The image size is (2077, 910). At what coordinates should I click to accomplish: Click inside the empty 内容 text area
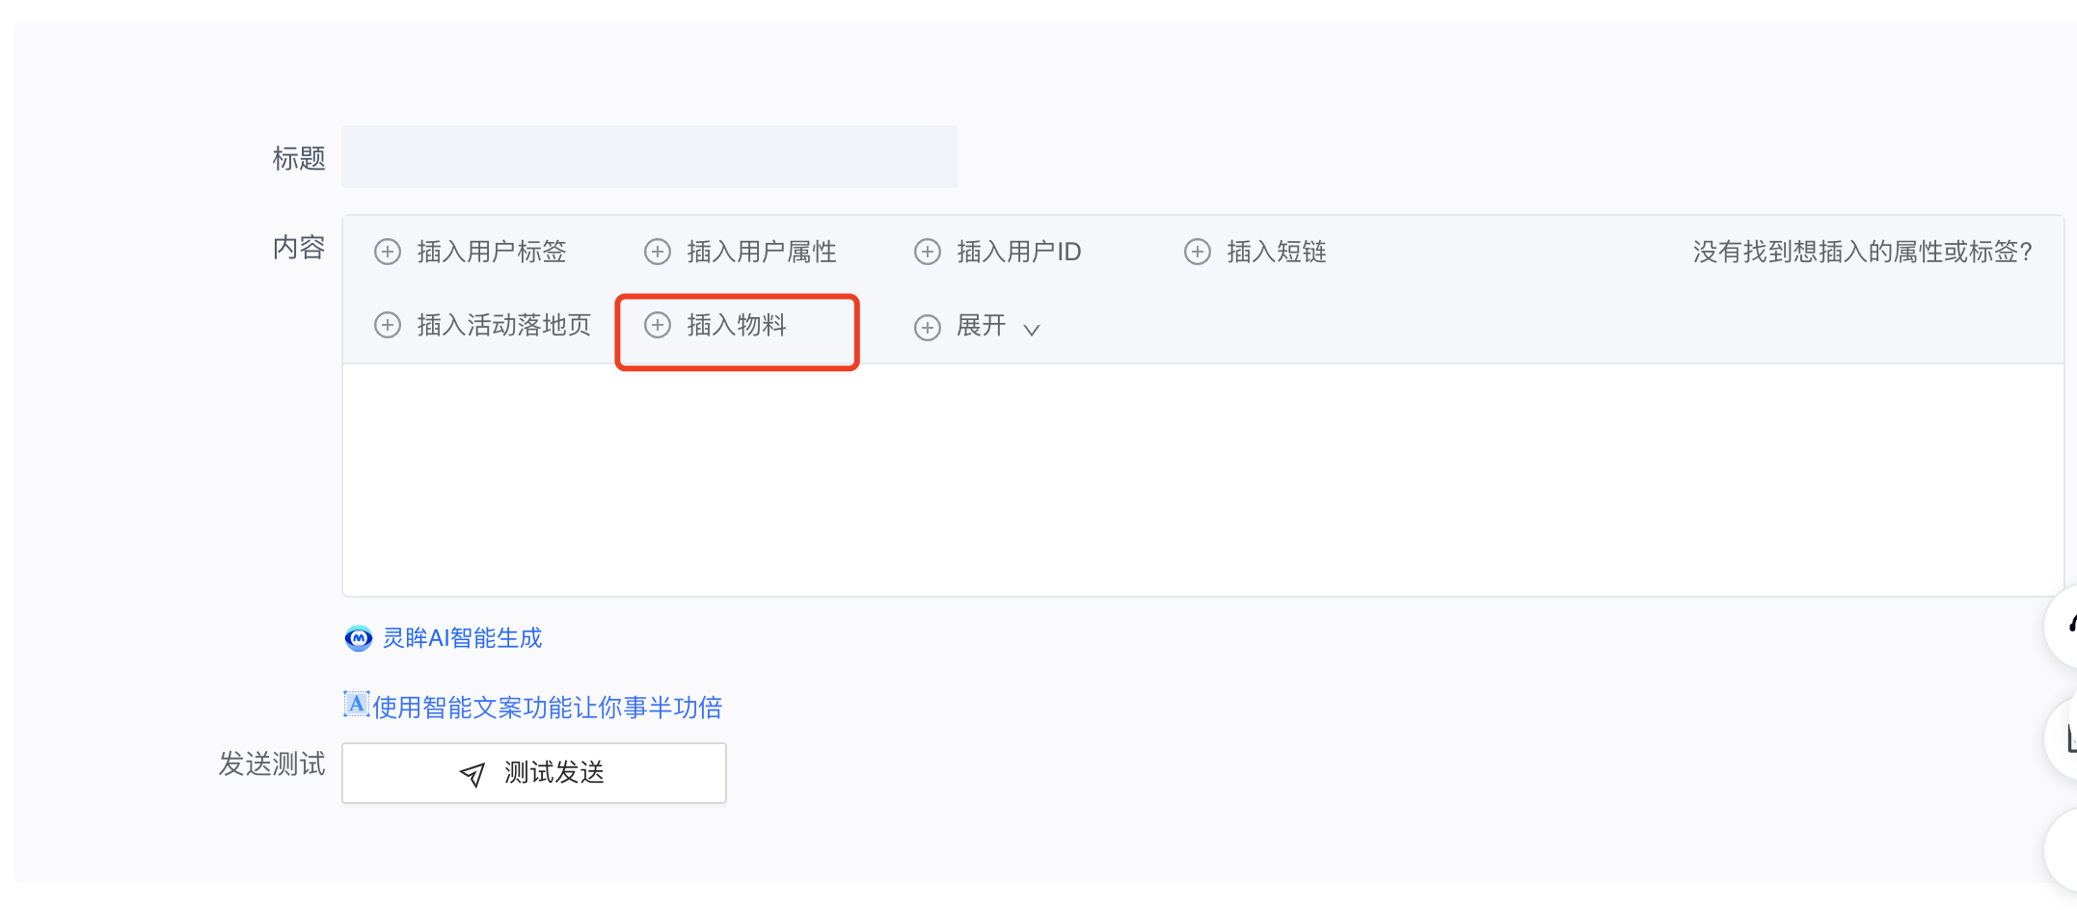coord(1202,480)
